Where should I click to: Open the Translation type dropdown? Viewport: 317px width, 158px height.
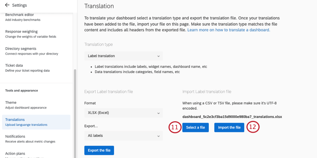(x=123, y=56)
